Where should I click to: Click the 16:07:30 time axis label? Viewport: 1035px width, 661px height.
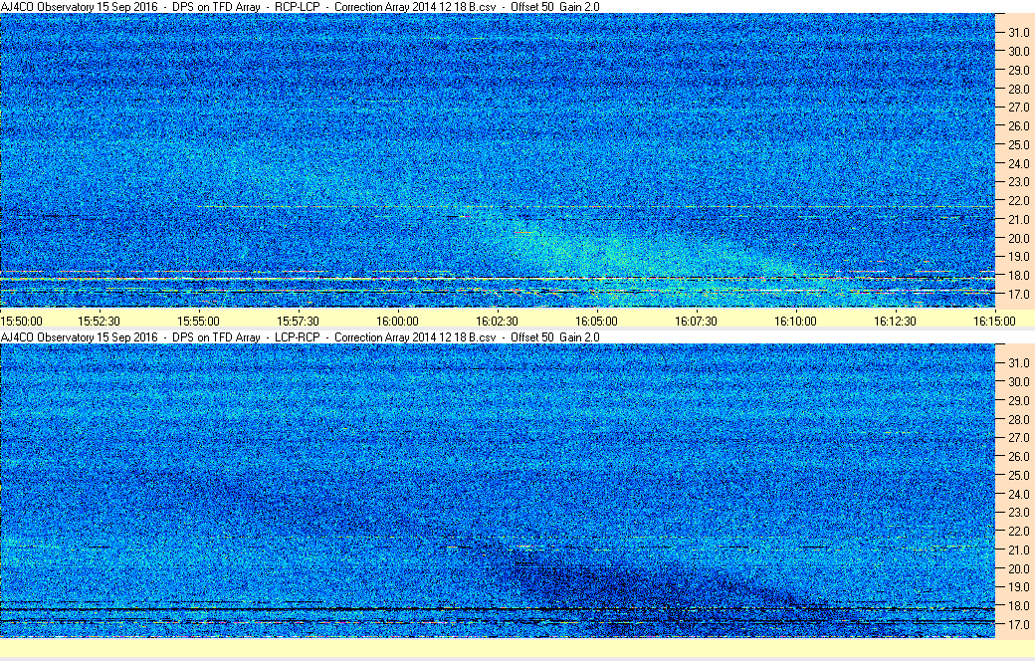pyautogui.click(x=696, y=321)
